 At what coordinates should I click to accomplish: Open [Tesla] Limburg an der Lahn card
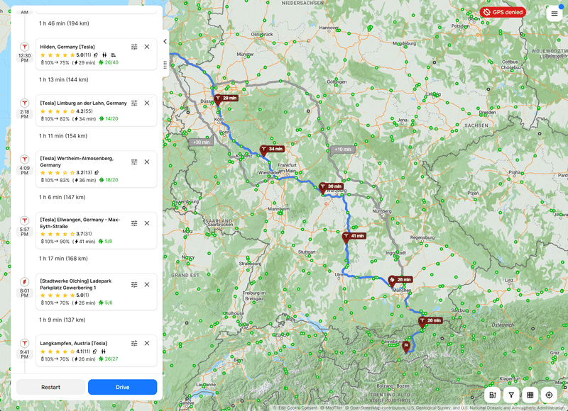click(97, 111)
